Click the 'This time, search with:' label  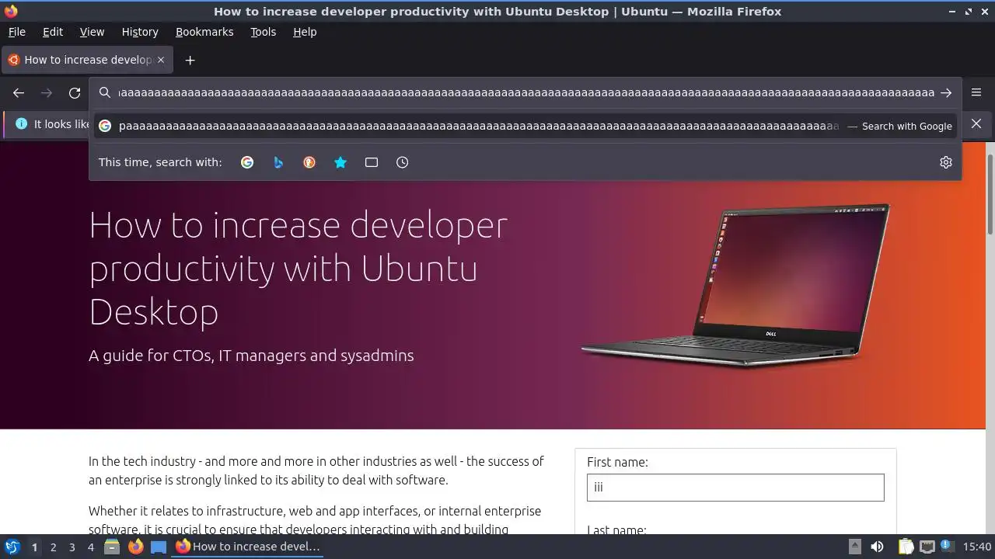click(160, 162)
